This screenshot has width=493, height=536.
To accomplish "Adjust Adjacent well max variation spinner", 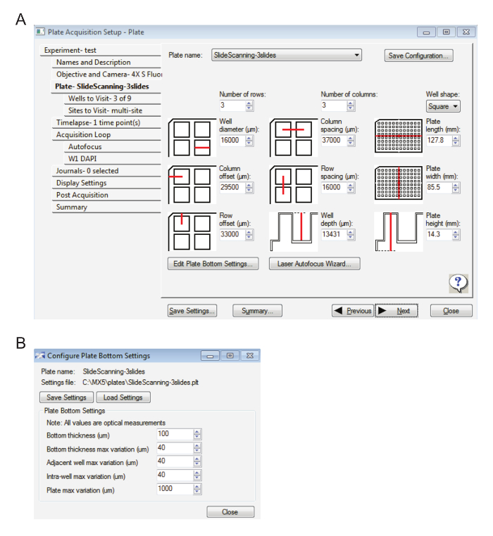I will (x=197, y=461).
